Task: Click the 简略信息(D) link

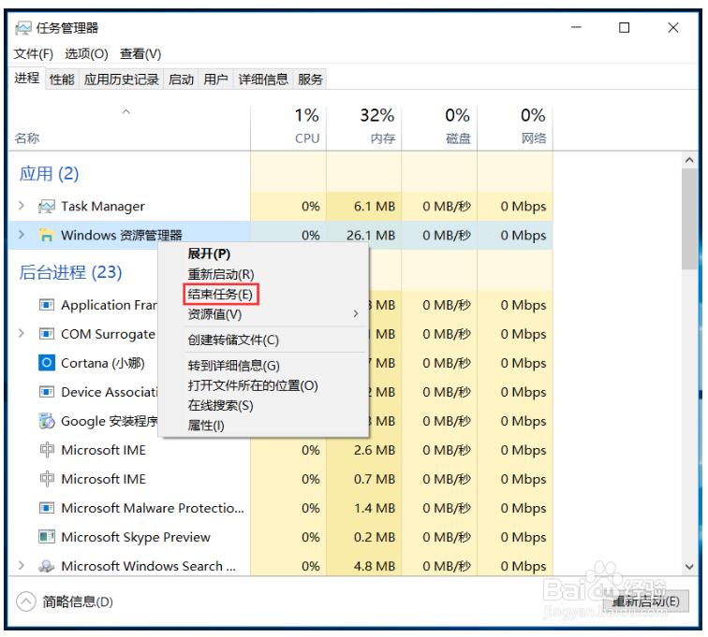Action: coord(78,601)
